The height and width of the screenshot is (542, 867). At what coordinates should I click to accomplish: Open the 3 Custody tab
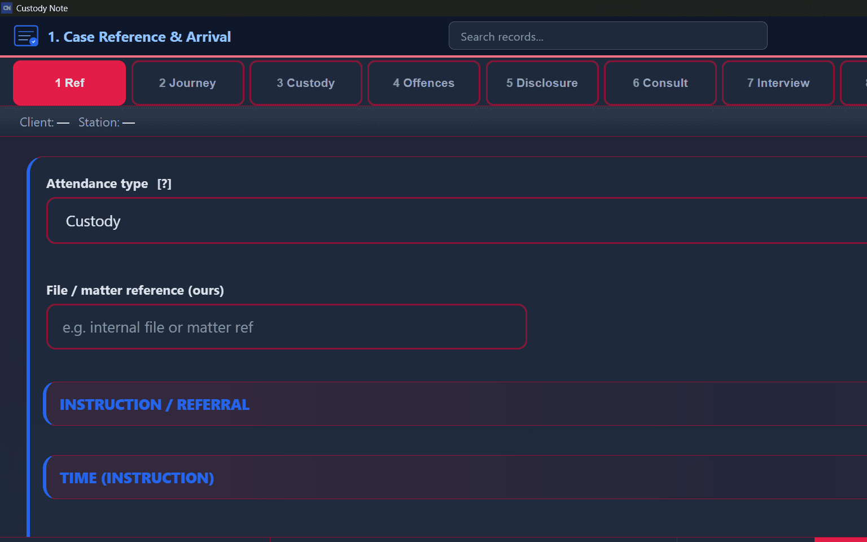coord(305,82)
